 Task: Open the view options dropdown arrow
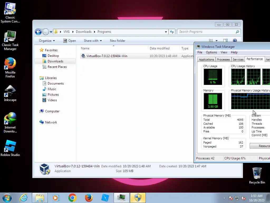coord(217,40)
